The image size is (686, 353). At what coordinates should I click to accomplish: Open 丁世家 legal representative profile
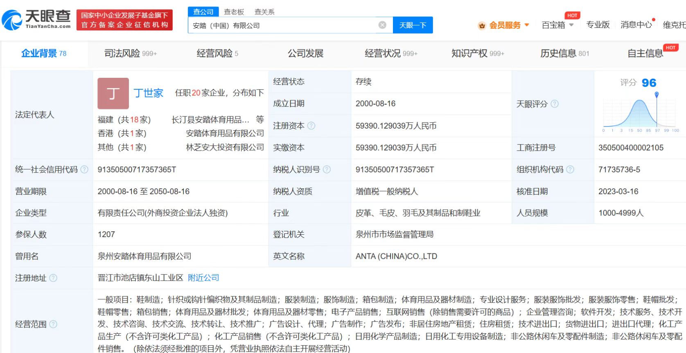pyautogui.click(x=148, y=93)
